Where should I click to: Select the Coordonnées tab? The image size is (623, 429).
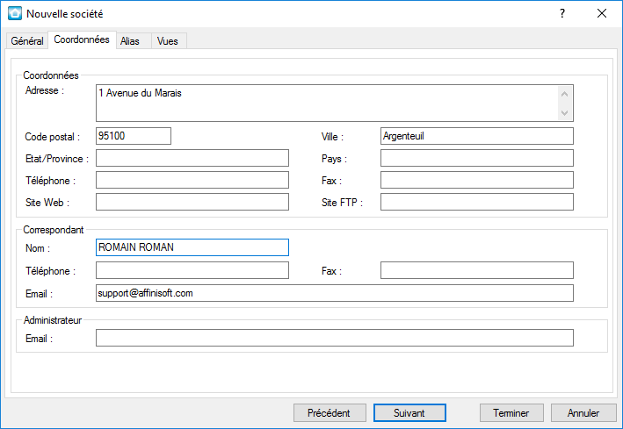(x=82, y=39)
